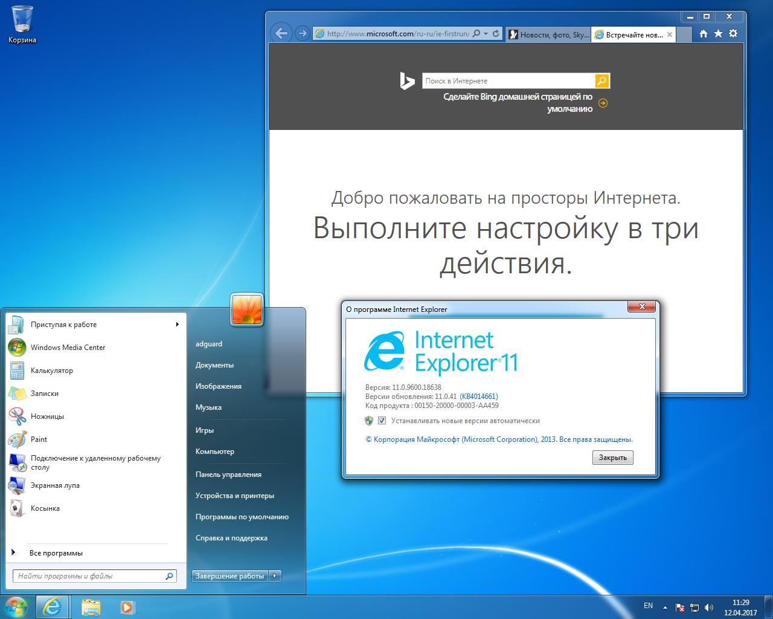
Task: Click Internet Explorer taskbar icon
Action: pyautogui.click(x=53, y=607)
